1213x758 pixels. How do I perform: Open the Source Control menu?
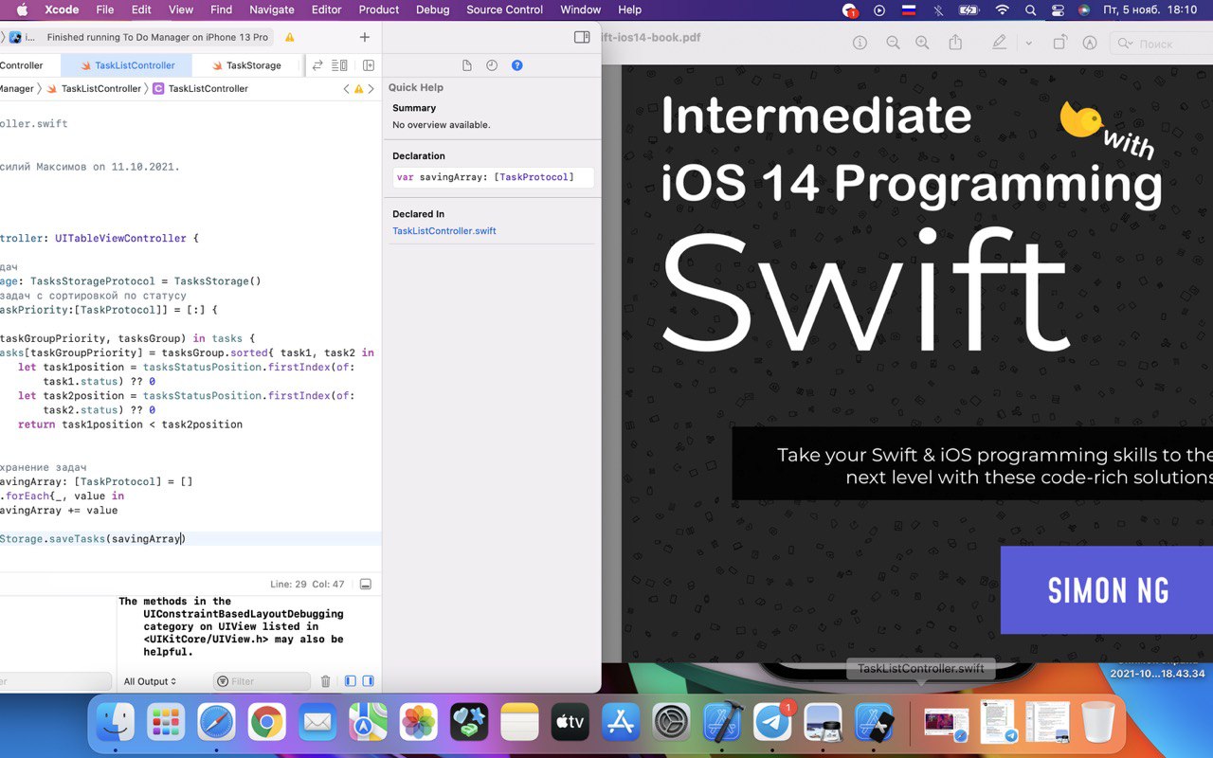pos(505,9)
